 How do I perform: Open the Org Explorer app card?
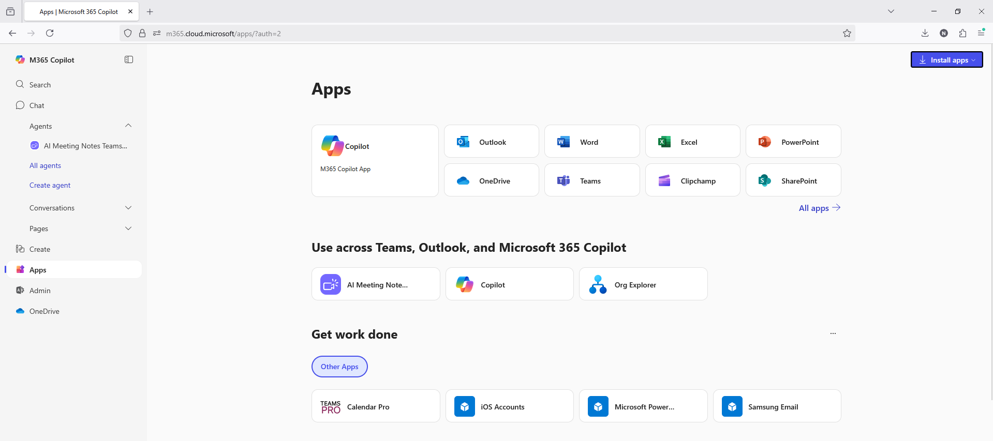click(643, 284)
